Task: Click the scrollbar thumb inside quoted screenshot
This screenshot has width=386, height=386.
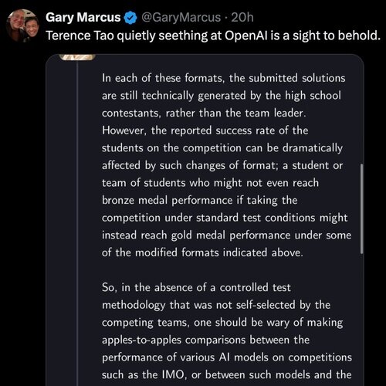Action: pyautogui.click(x=362, y=209)
